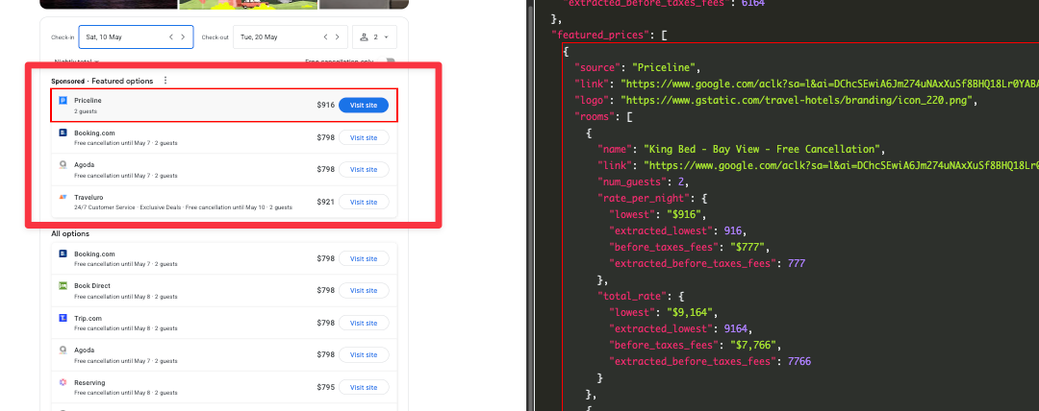Click Agoda logo in All options

tap(63, 351)
